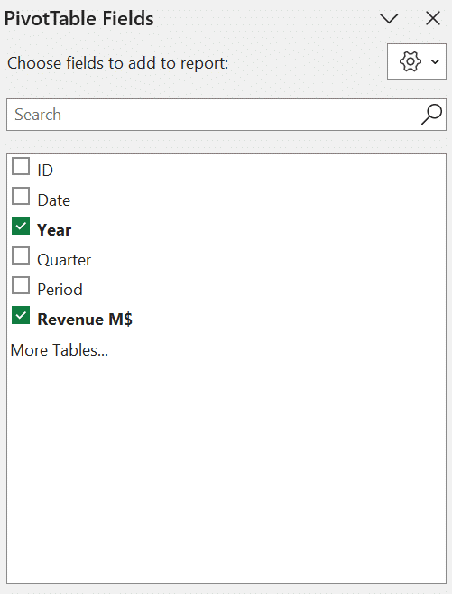This screenshot has width=452, height=594.
Task: Open the Tools gear menu
Action: (x=417, y=61)
